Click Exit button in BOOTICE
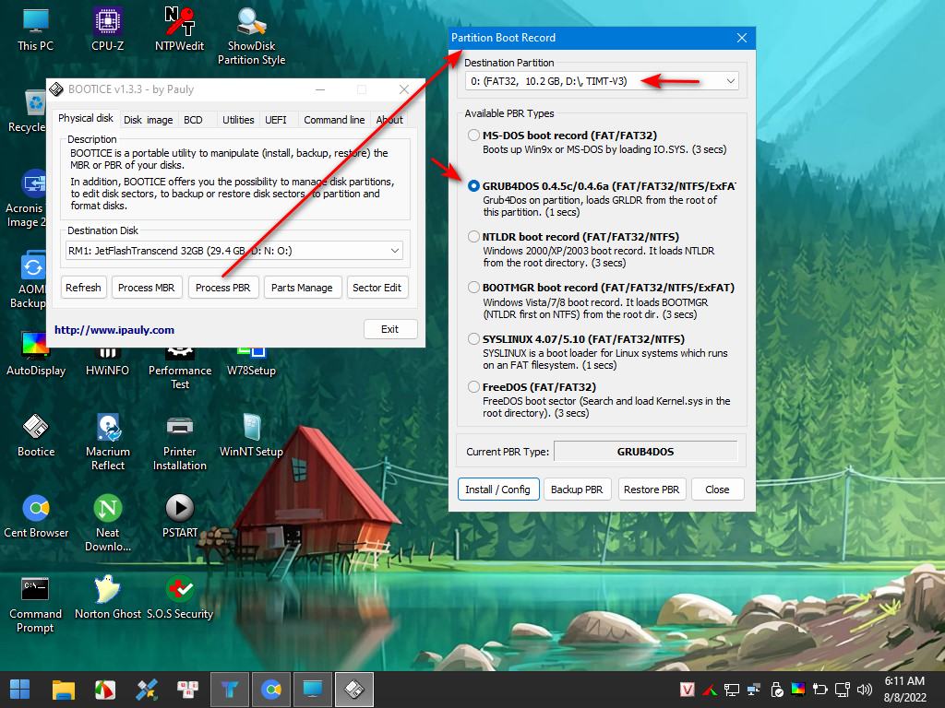945x708 pixels. pos(390,329)
